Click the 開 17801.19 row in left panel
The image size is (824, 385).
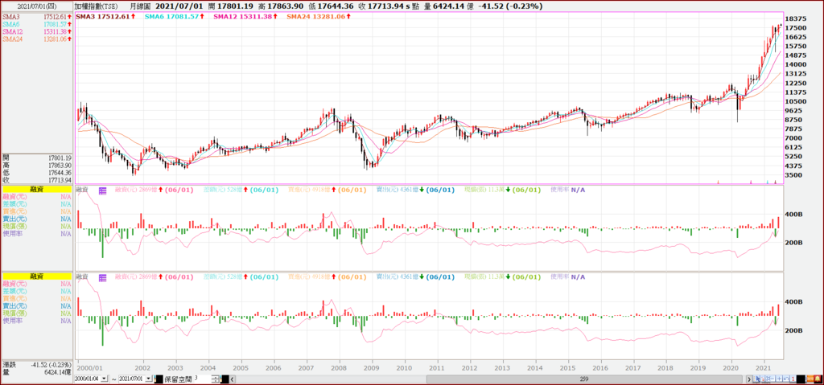coord(37,158)
